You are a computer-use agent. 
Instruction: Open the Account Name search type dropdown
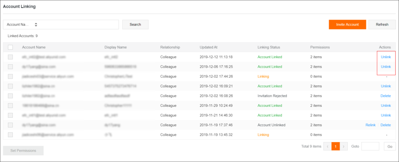(22, 25)
